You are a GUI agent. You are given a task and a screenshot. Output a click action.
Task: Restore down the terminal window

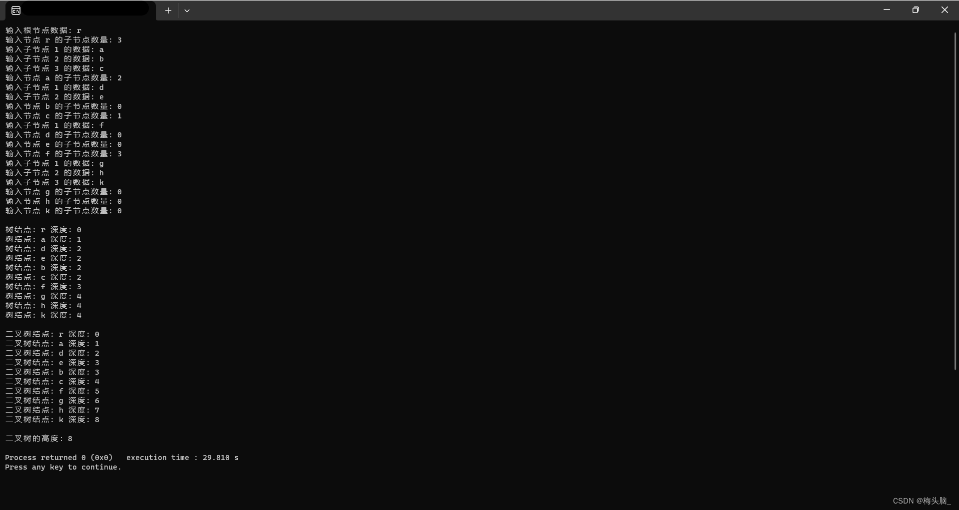[916, 10]
